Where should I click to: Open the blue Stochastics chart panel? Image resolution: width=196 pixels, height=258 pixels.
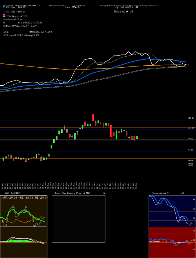(x=172, y=211)
